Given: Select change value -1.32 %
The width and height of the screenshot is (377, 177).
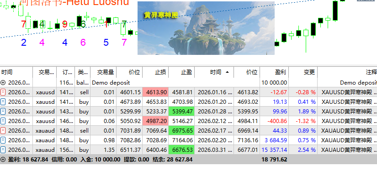Looking at the screenshot, I should click(x=305, y=121).
